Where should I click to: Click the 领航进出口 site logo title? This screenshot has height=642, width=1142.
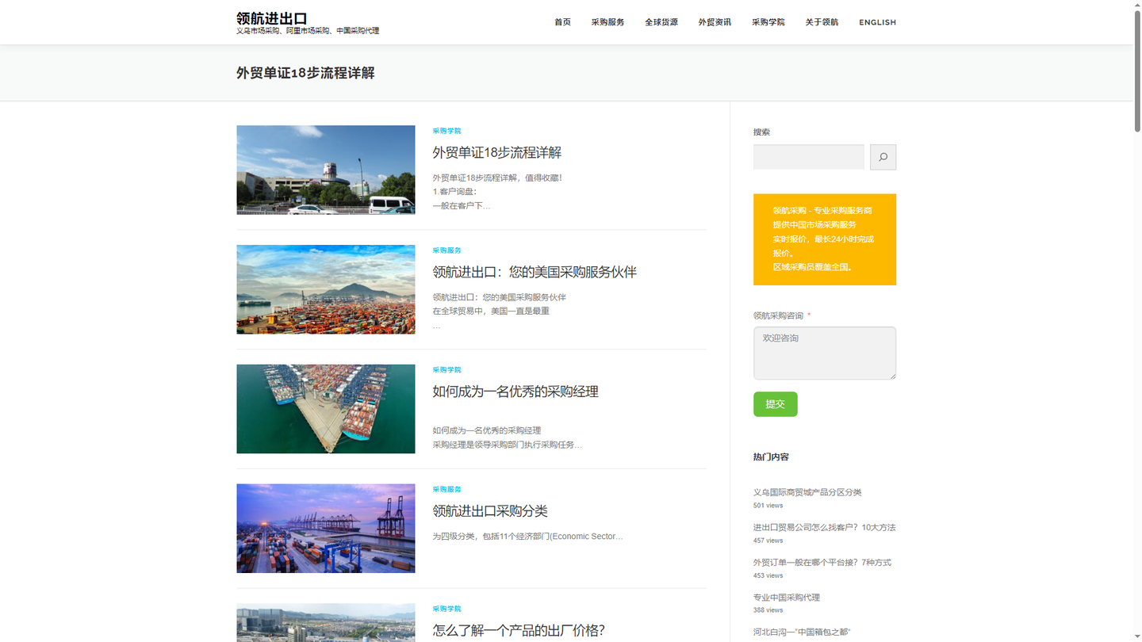point(272,17)
